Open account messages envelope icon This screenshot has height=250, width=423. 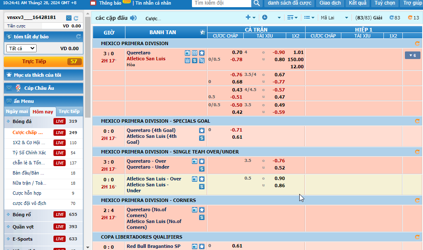[x=69, y=18]
